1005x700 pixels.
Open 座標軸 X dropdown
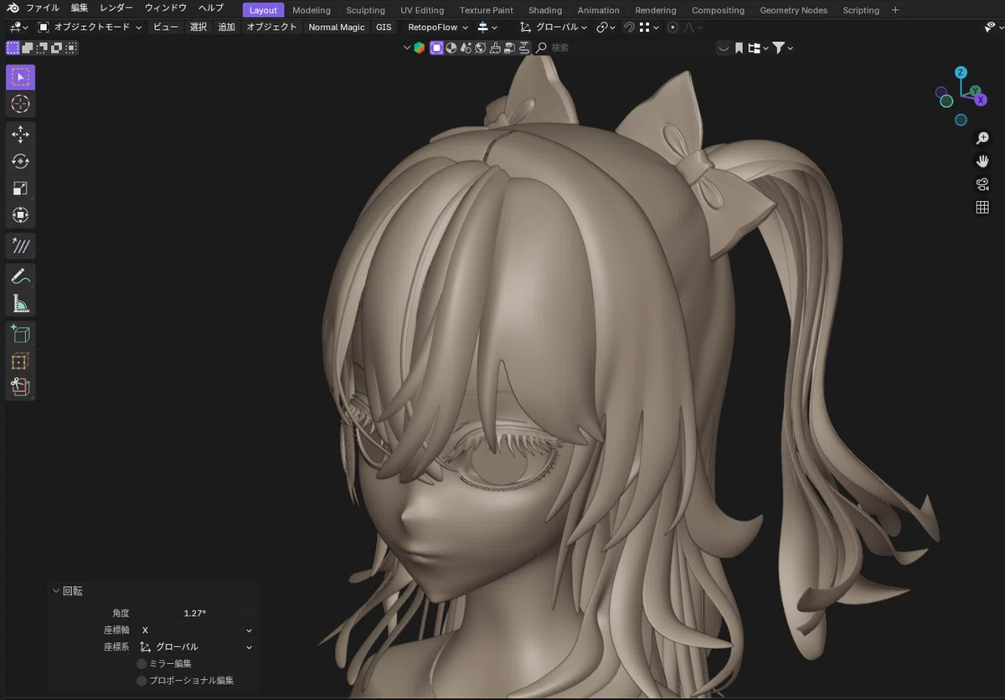pos(195,630)
